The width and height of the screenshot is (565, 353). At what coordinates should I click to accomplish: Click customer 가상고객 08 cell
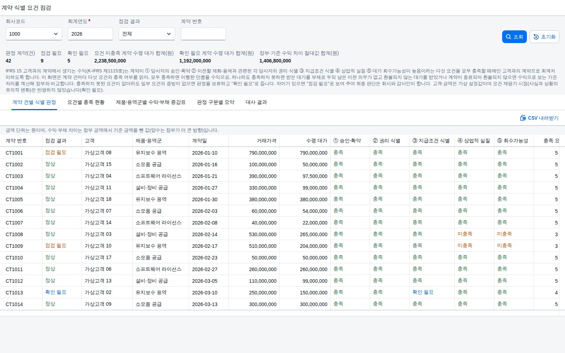click(98, 153)
